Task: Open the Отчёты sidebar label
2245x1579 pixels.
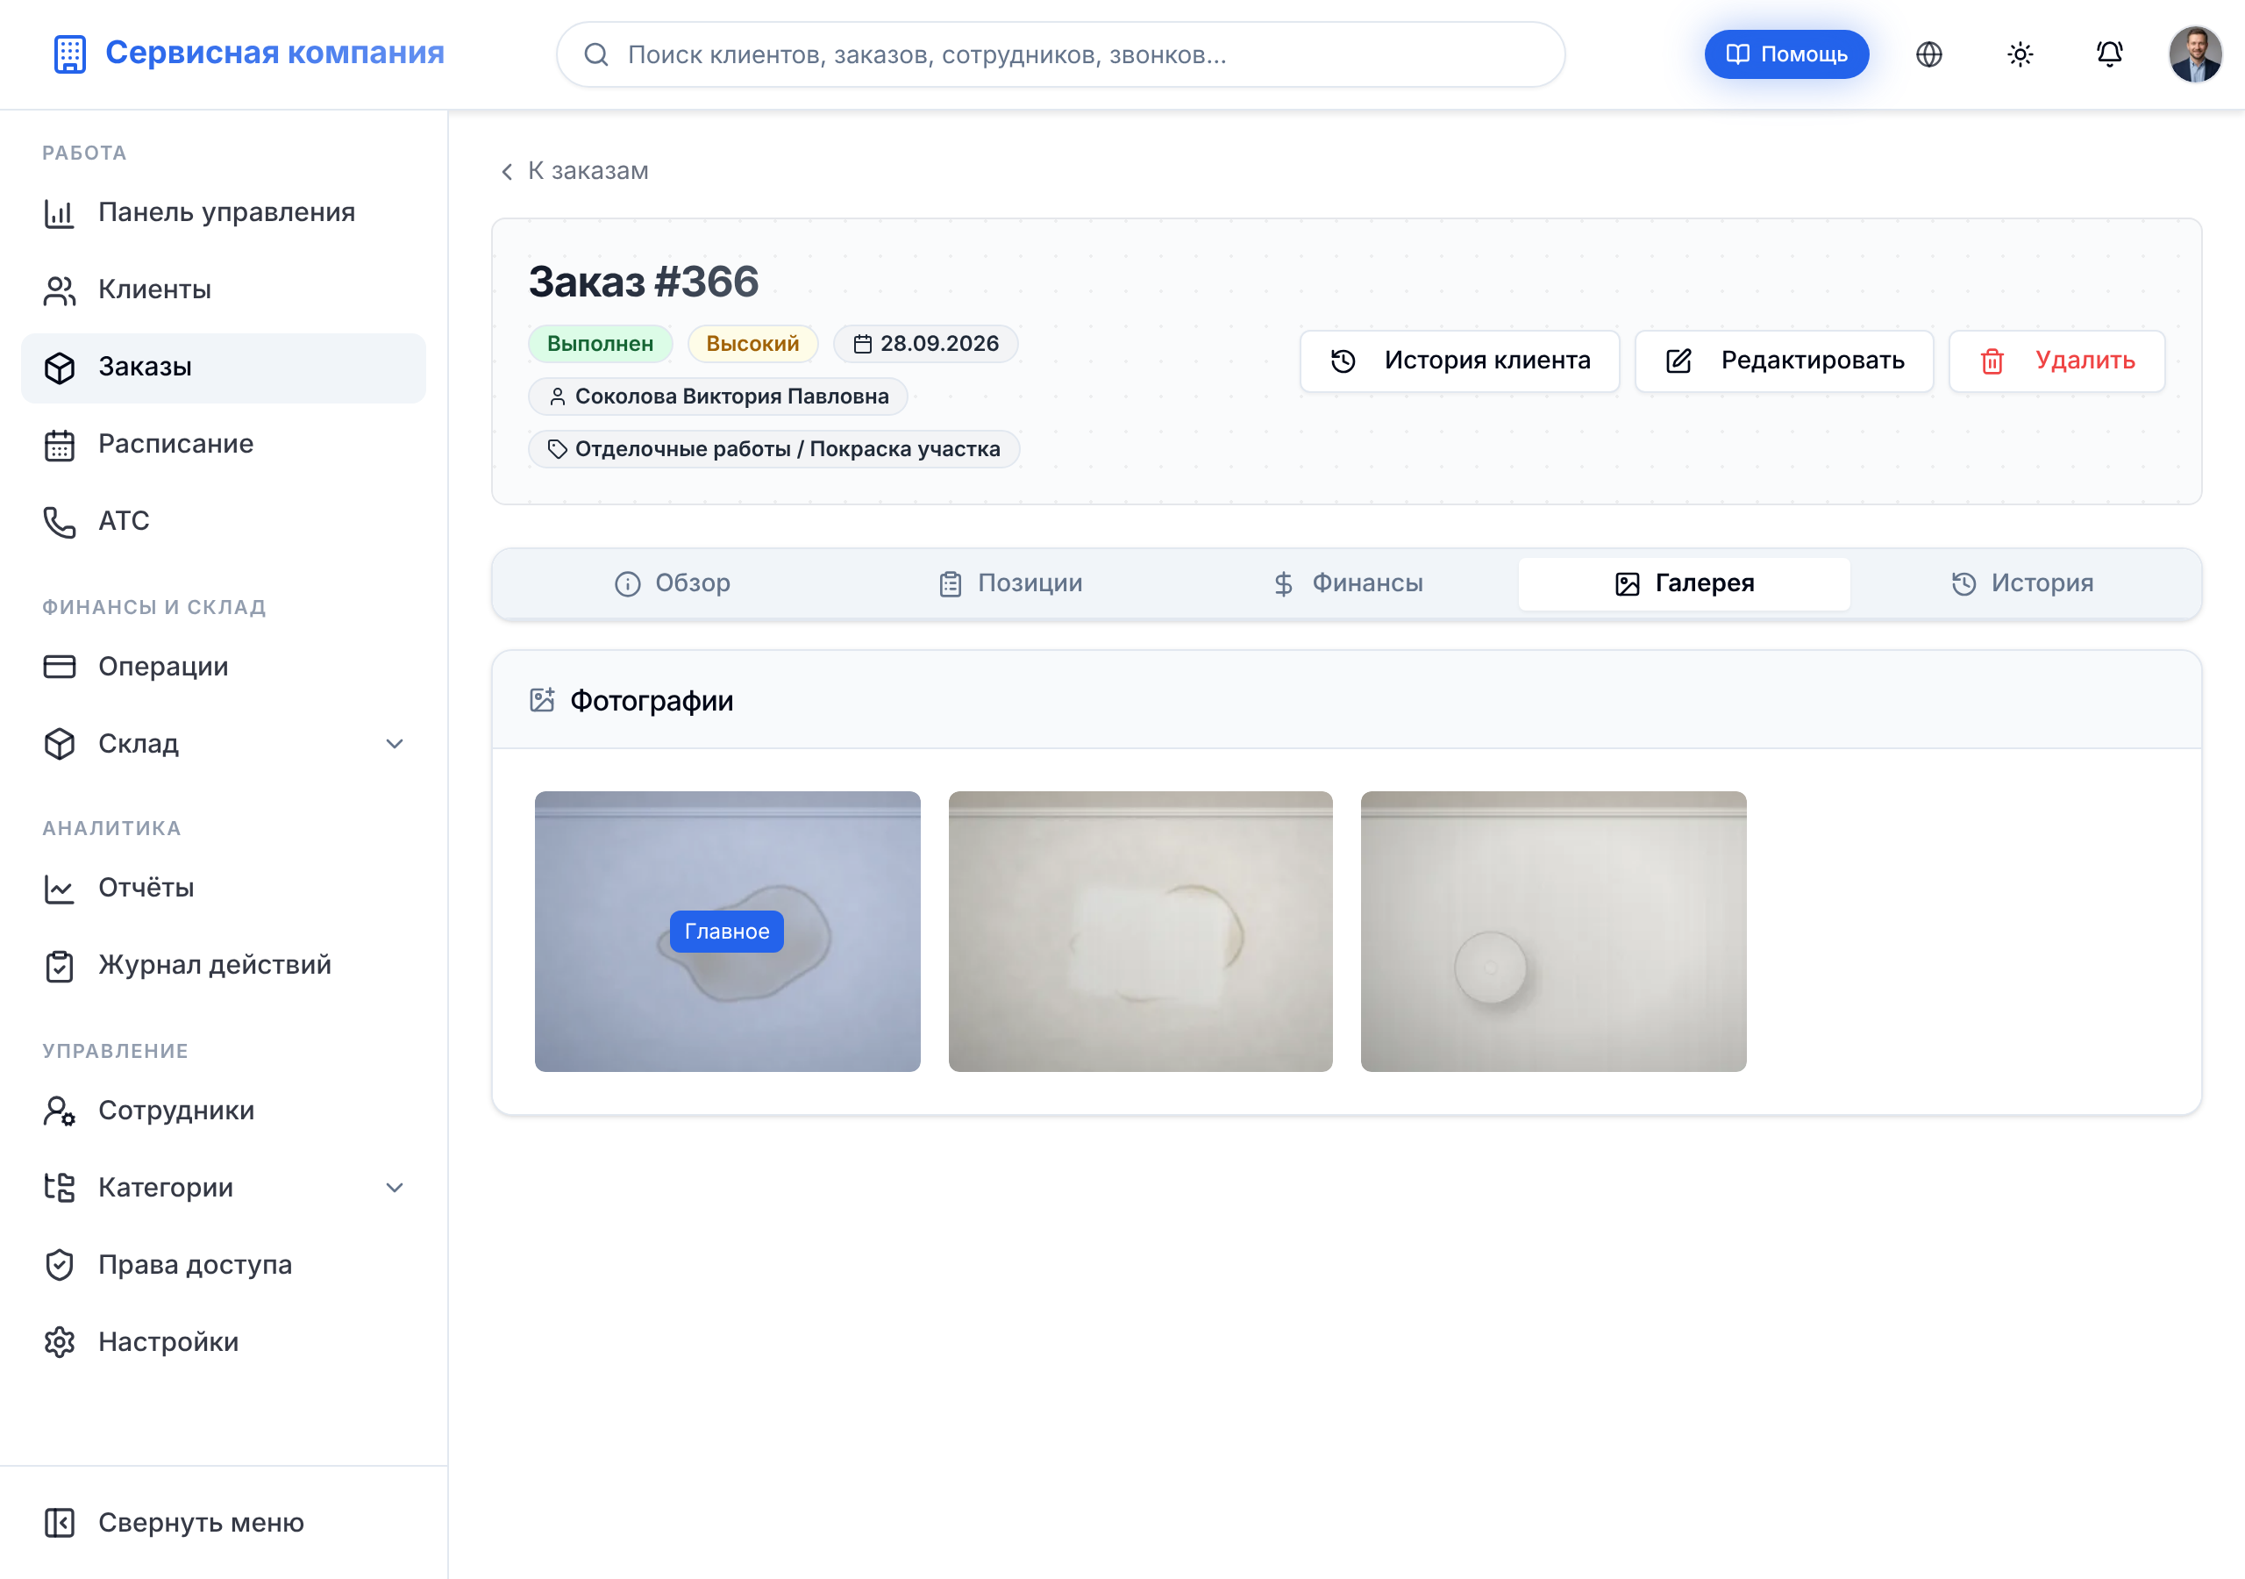Action: (146, 889)
